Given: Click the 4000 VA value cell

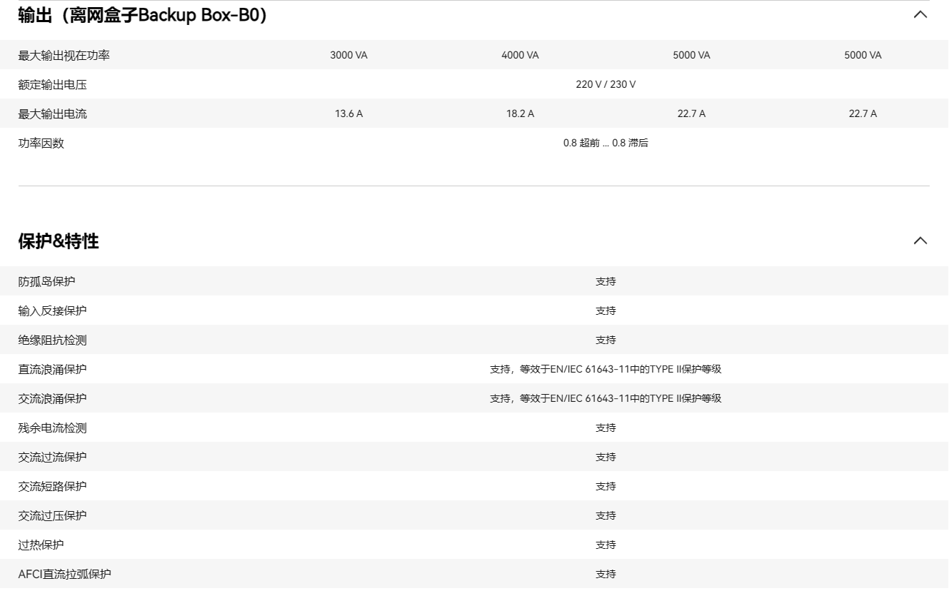Looking at the screenshot, I should tap(520, 55).
